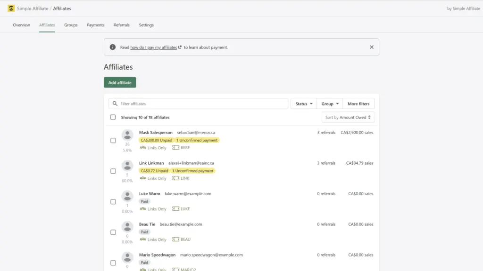Image resolution: width=483 pixels, height=271 pixels.
Task: Select Beau Tie's row checkbox
Action: (x=113, y=232)
